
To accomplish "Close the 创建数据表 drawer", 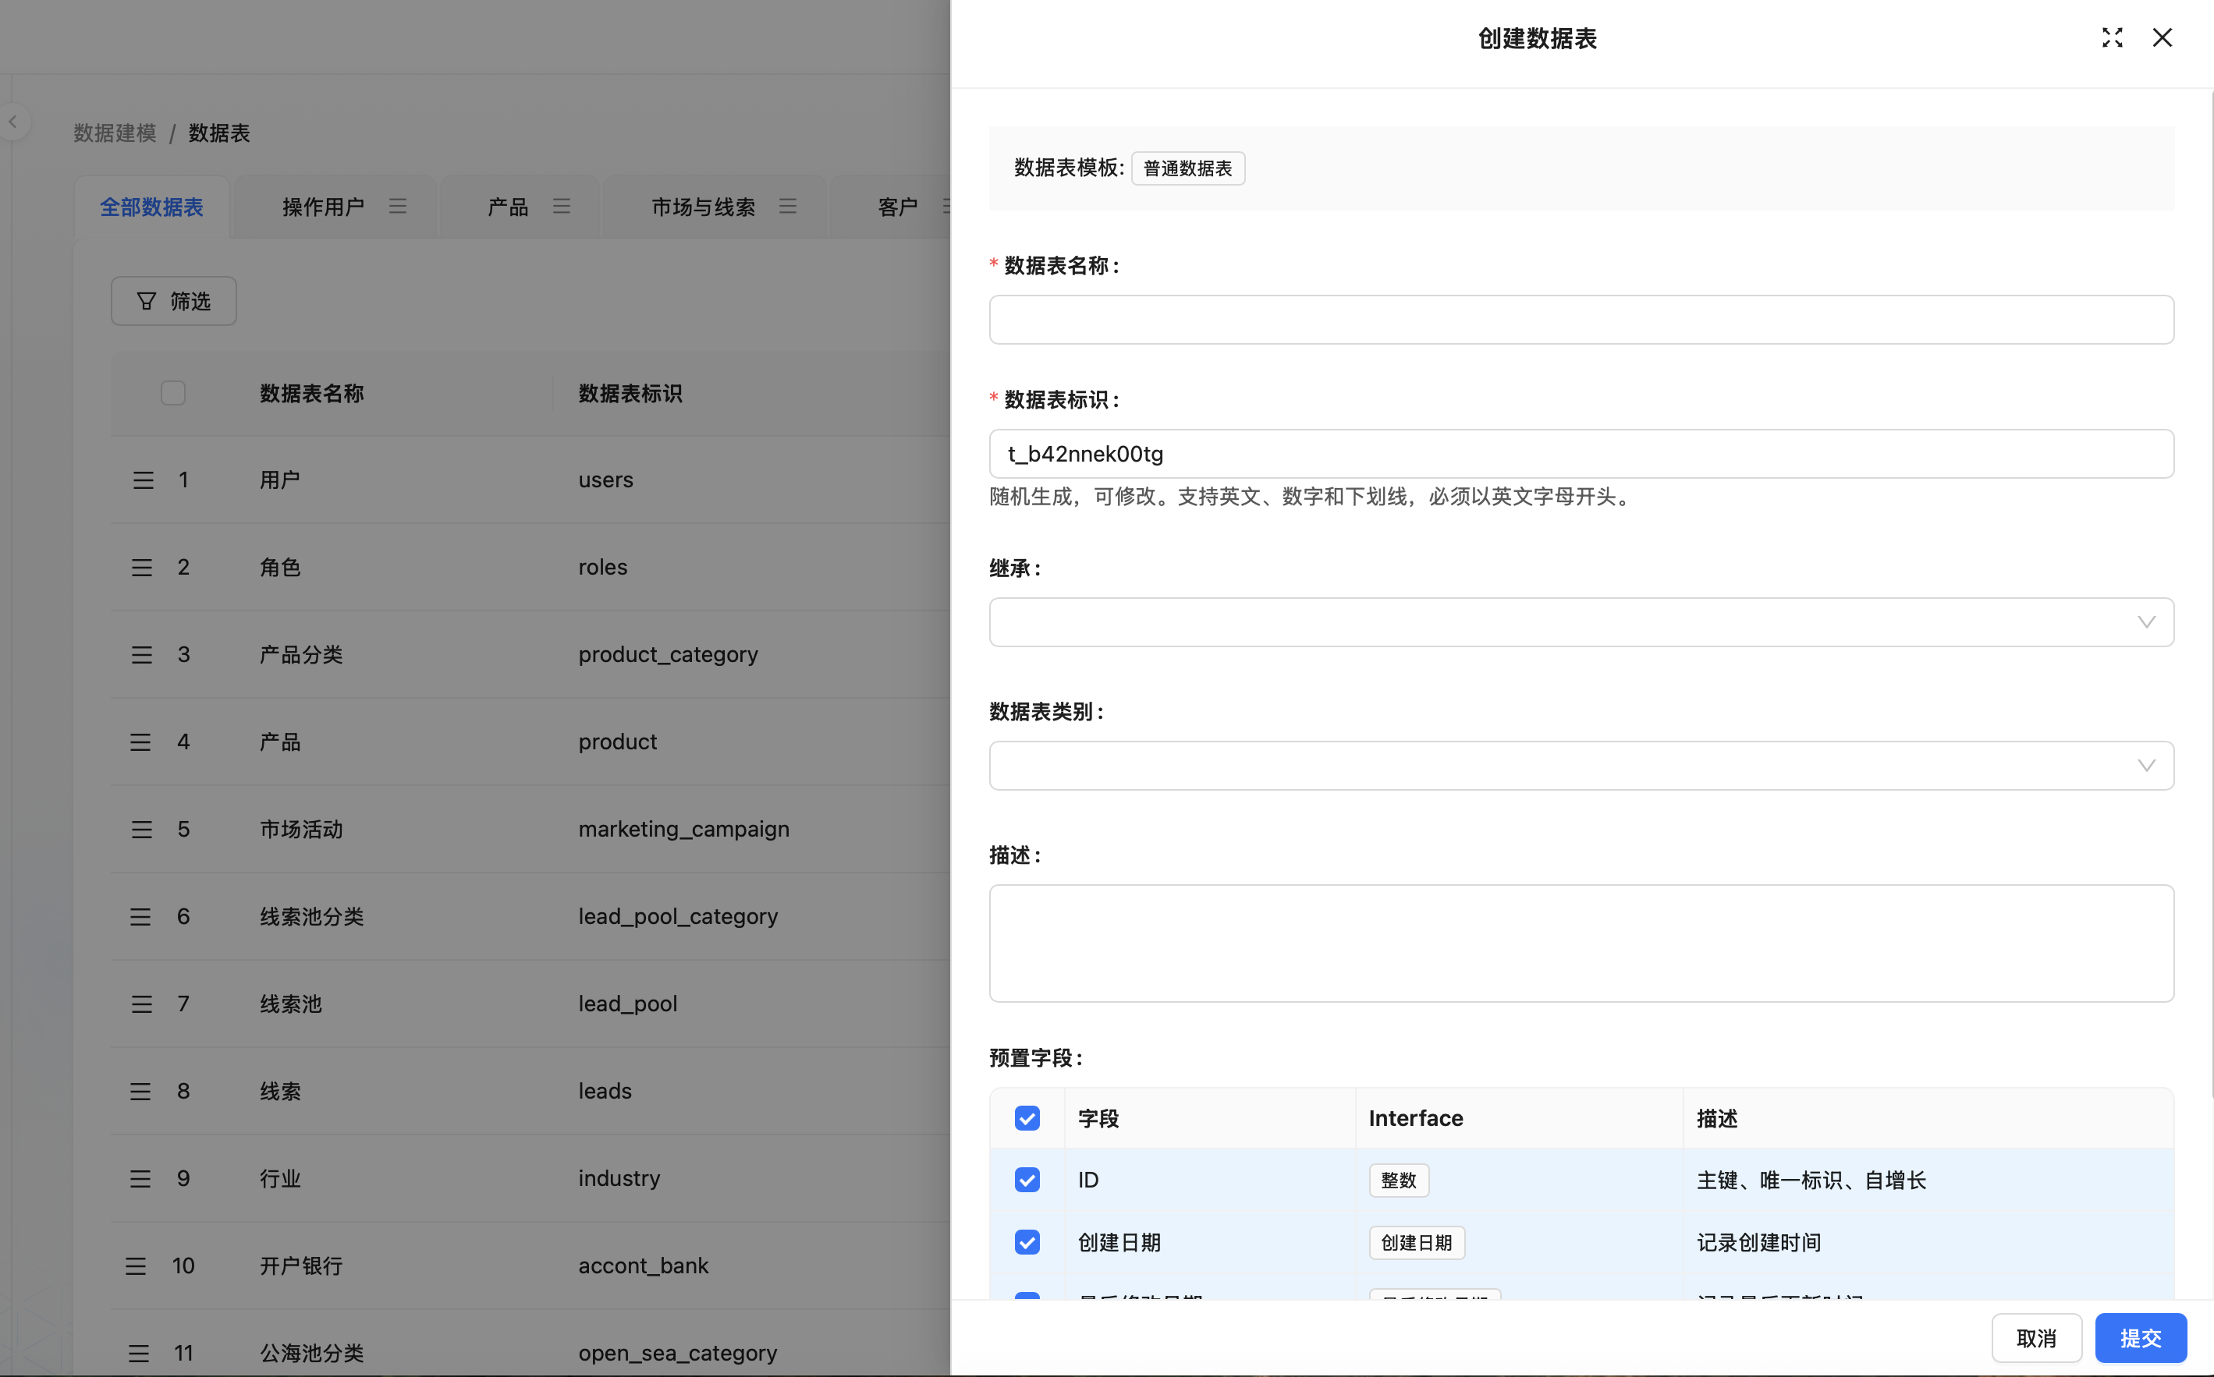I will pyautogui.click(x=2161, y=37).
